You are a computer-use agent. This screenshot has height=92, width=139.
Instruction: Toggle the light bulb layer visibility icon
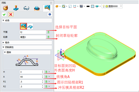pos(104,6)
